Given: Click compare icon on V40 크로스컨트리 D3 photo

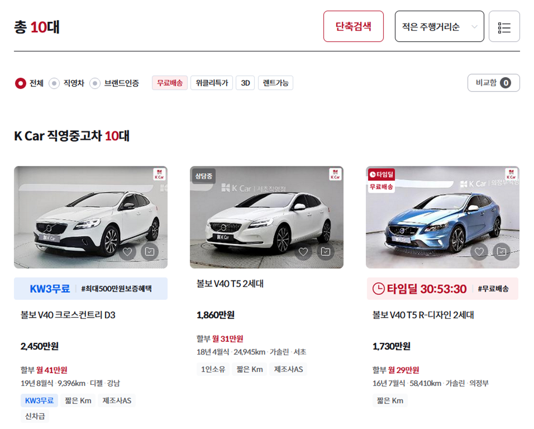Looking at the screenshot, I should point(150,251).
